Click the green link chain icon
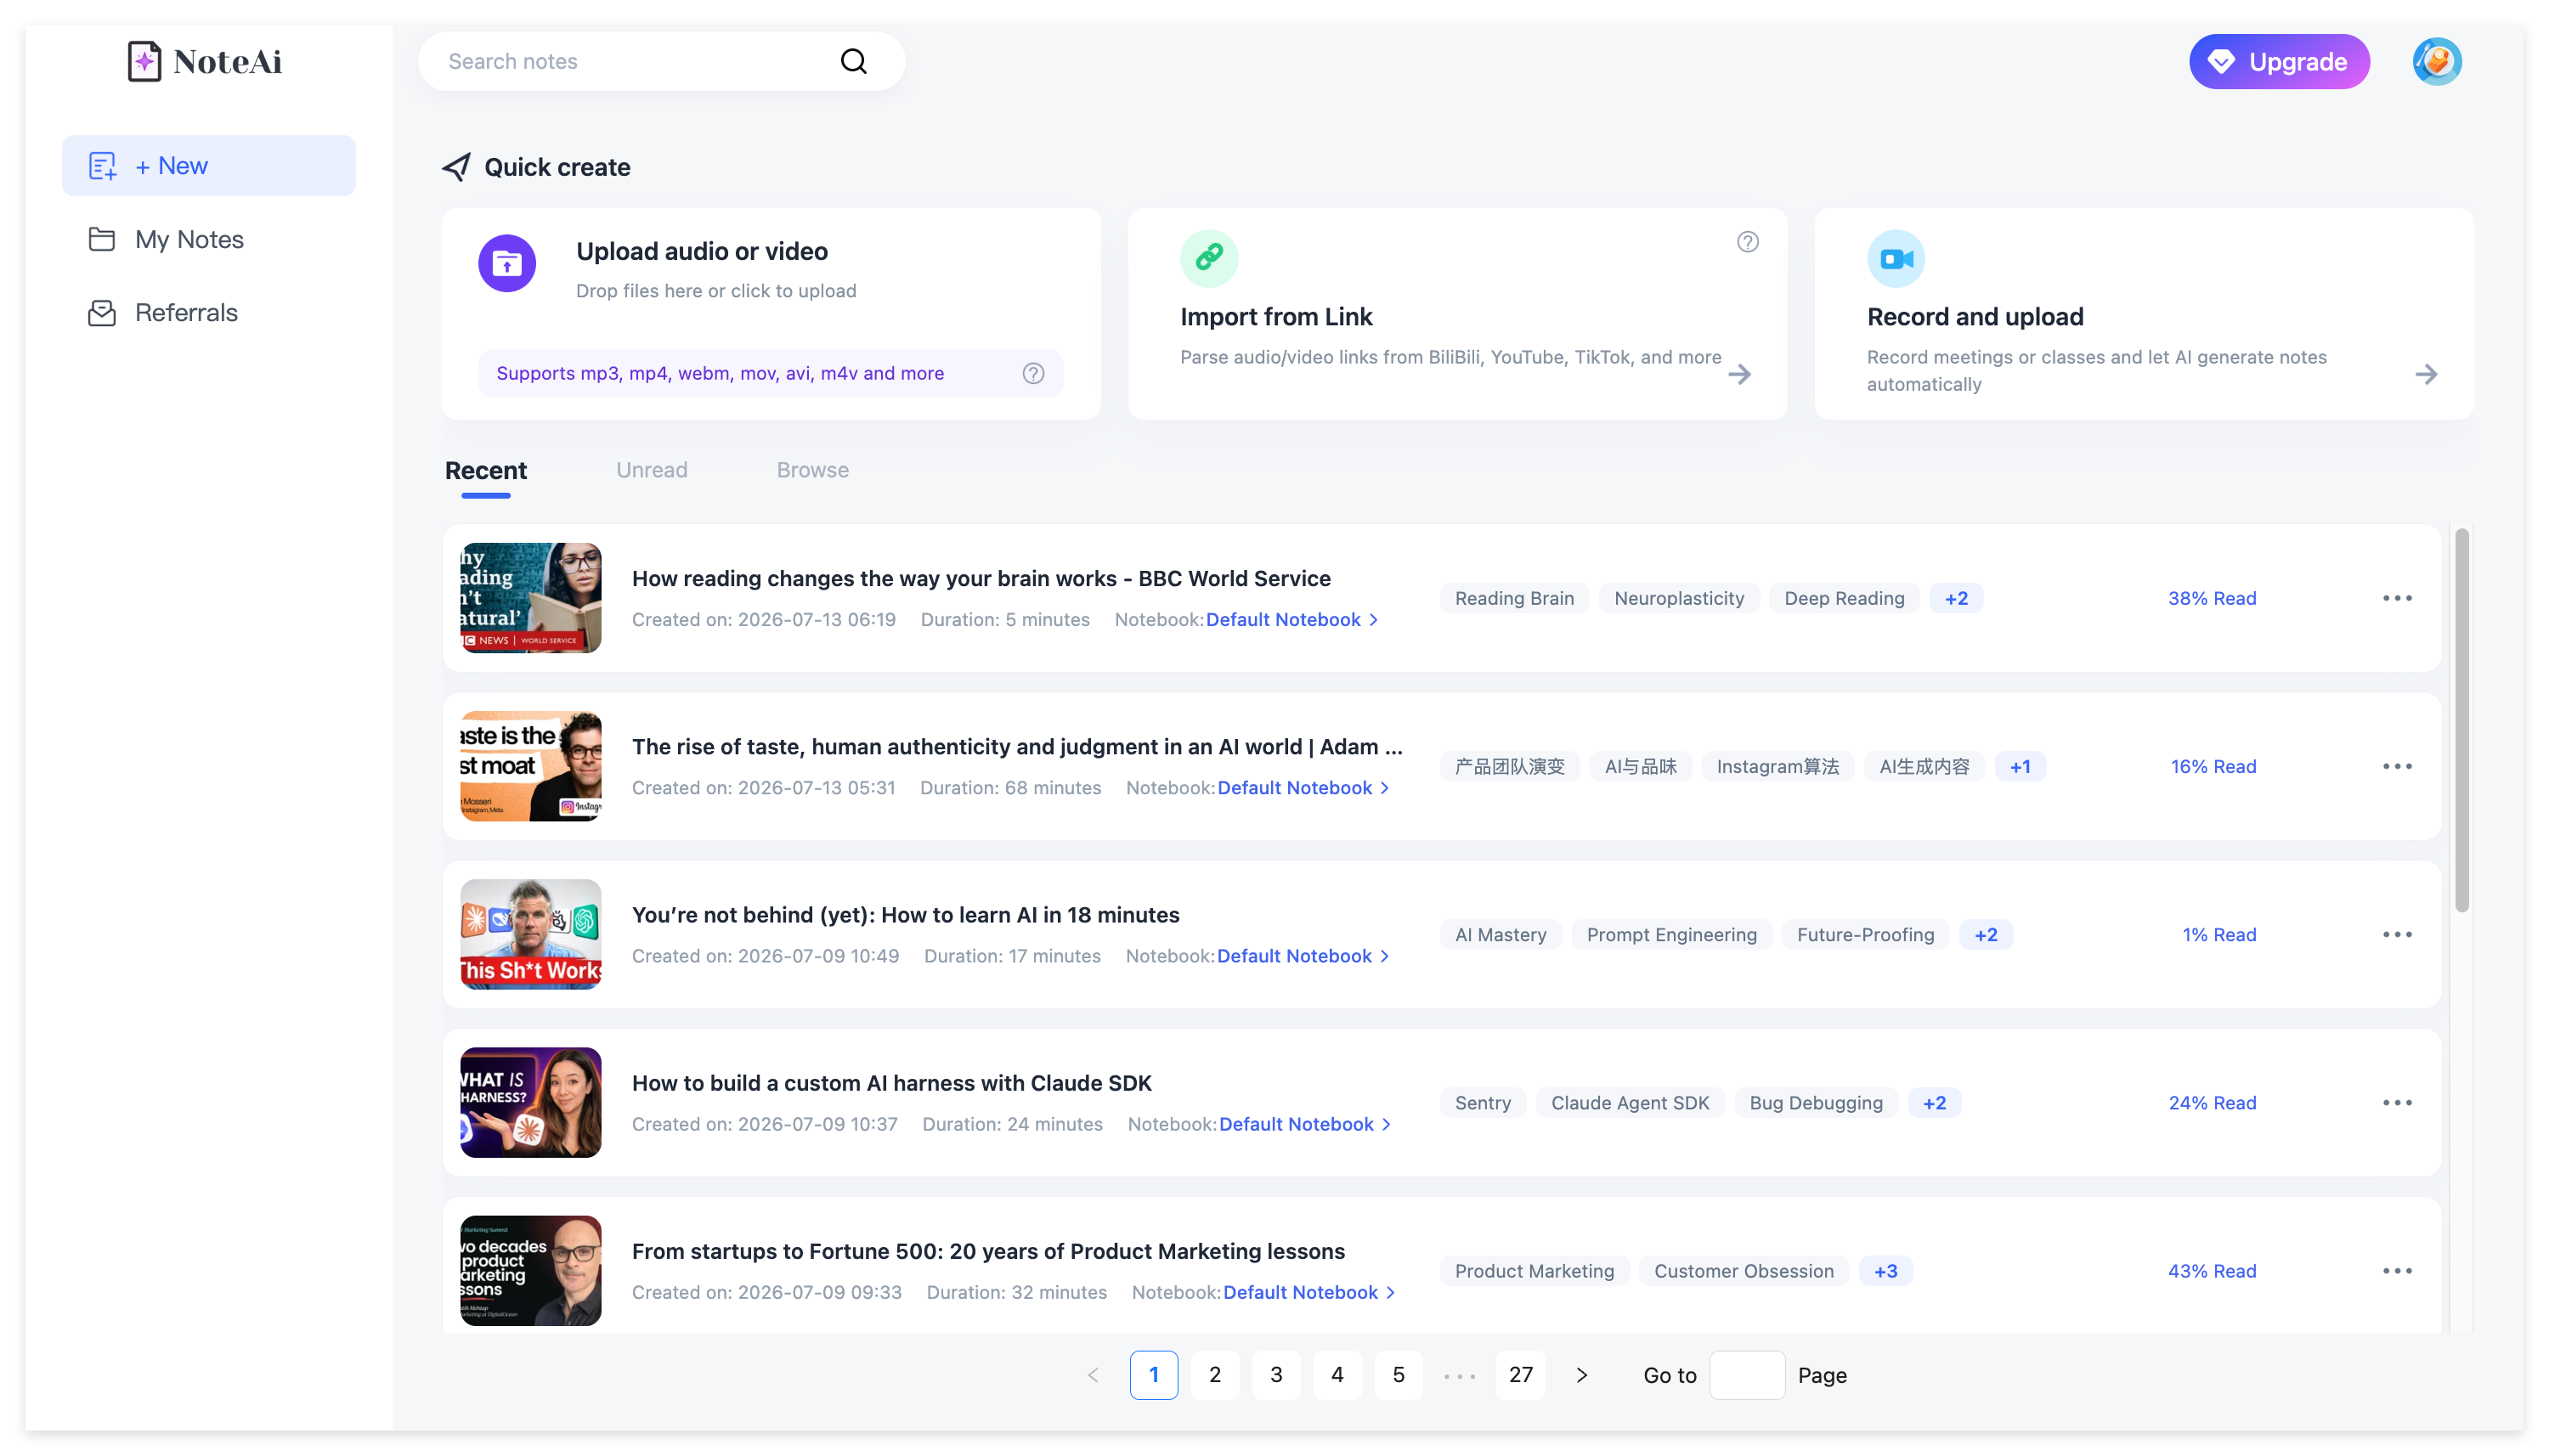Viewport: 2549px width, 1456px height. tap(1209, 258)
